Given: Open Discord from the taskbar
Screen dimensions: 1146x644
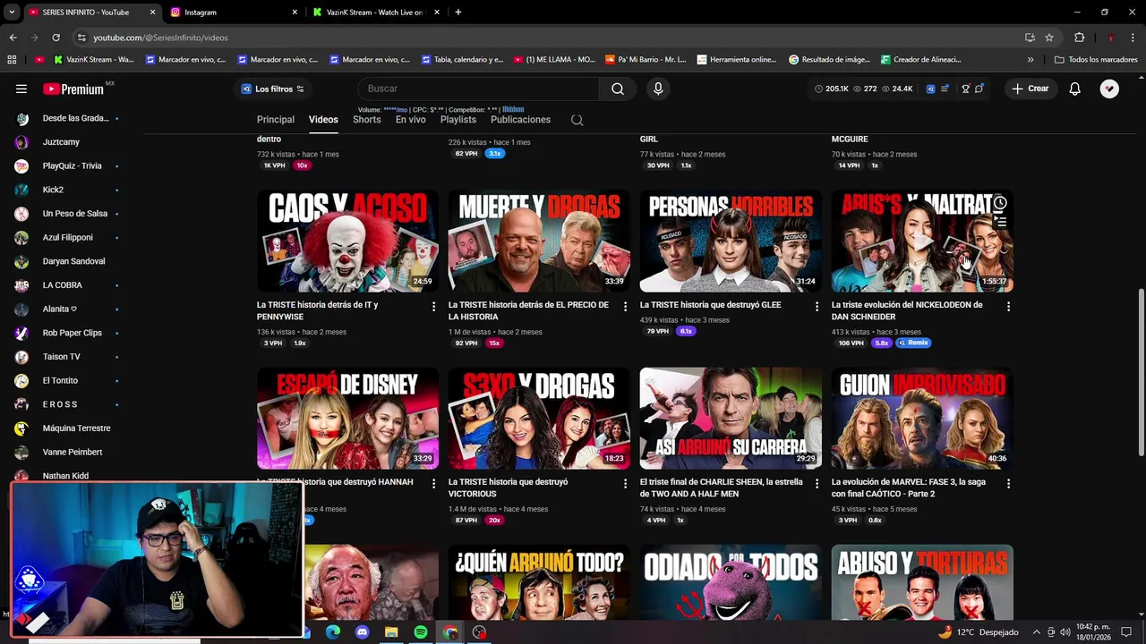Looking at the screenshot, I should click(x=362, y=632).
